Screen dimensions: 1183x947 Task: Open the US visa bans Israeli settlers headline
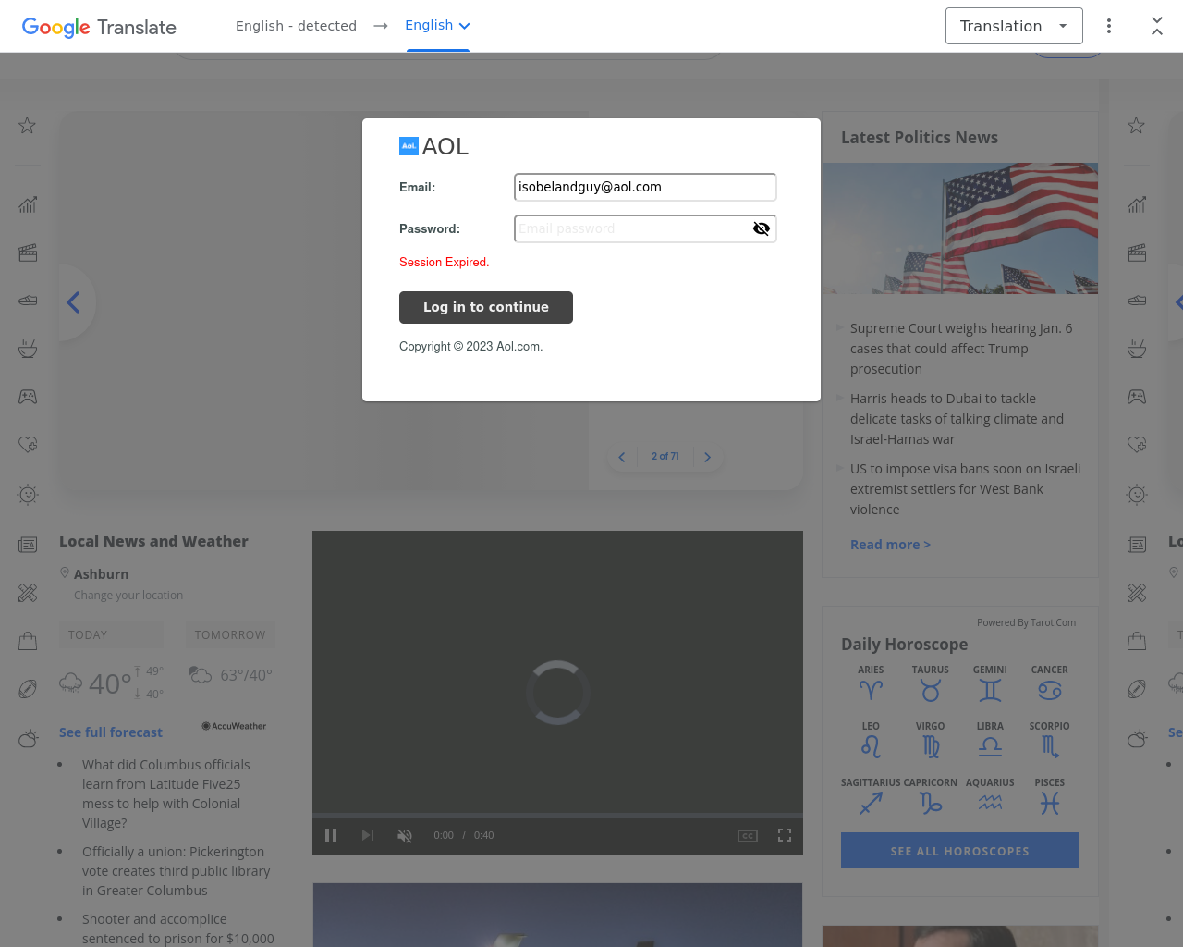coord(965,489)
